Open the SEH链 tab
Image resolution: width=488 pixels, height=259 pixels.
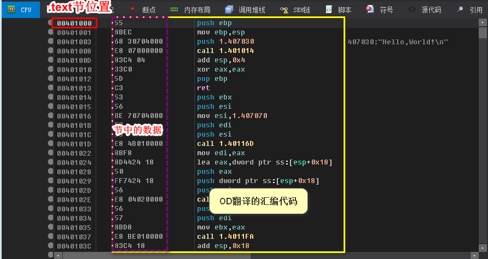point(295,10)
